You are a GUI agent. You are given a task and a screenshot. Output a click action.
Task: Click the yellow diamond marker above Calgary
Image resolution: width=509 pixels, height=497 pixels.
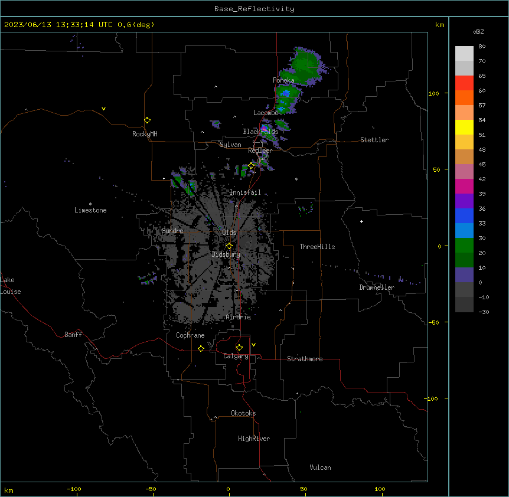pos(239,348)
